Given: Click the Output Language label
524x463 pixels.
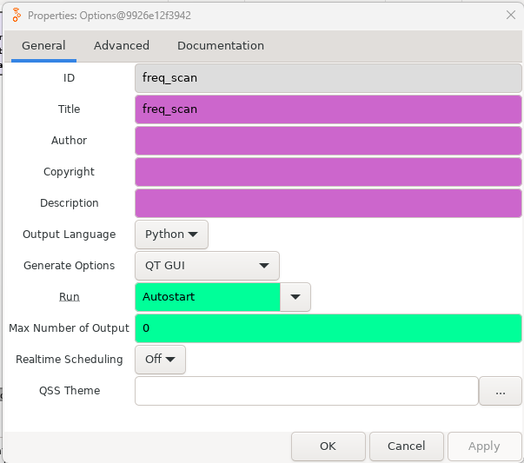Looking at the screenshot, I should tap(70, 235).
